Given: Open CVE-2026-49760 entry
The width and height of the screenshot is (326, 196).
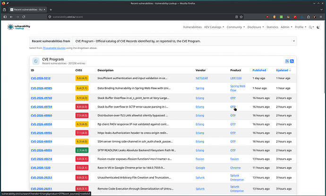Looking at the screenshot, I should tap(42, 98).
